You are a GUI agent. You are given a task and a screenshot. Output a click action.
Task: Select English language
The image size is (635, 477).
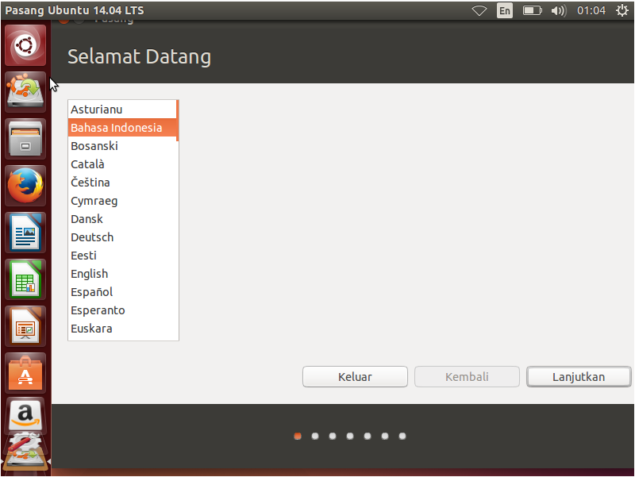[x=122, y=273]
